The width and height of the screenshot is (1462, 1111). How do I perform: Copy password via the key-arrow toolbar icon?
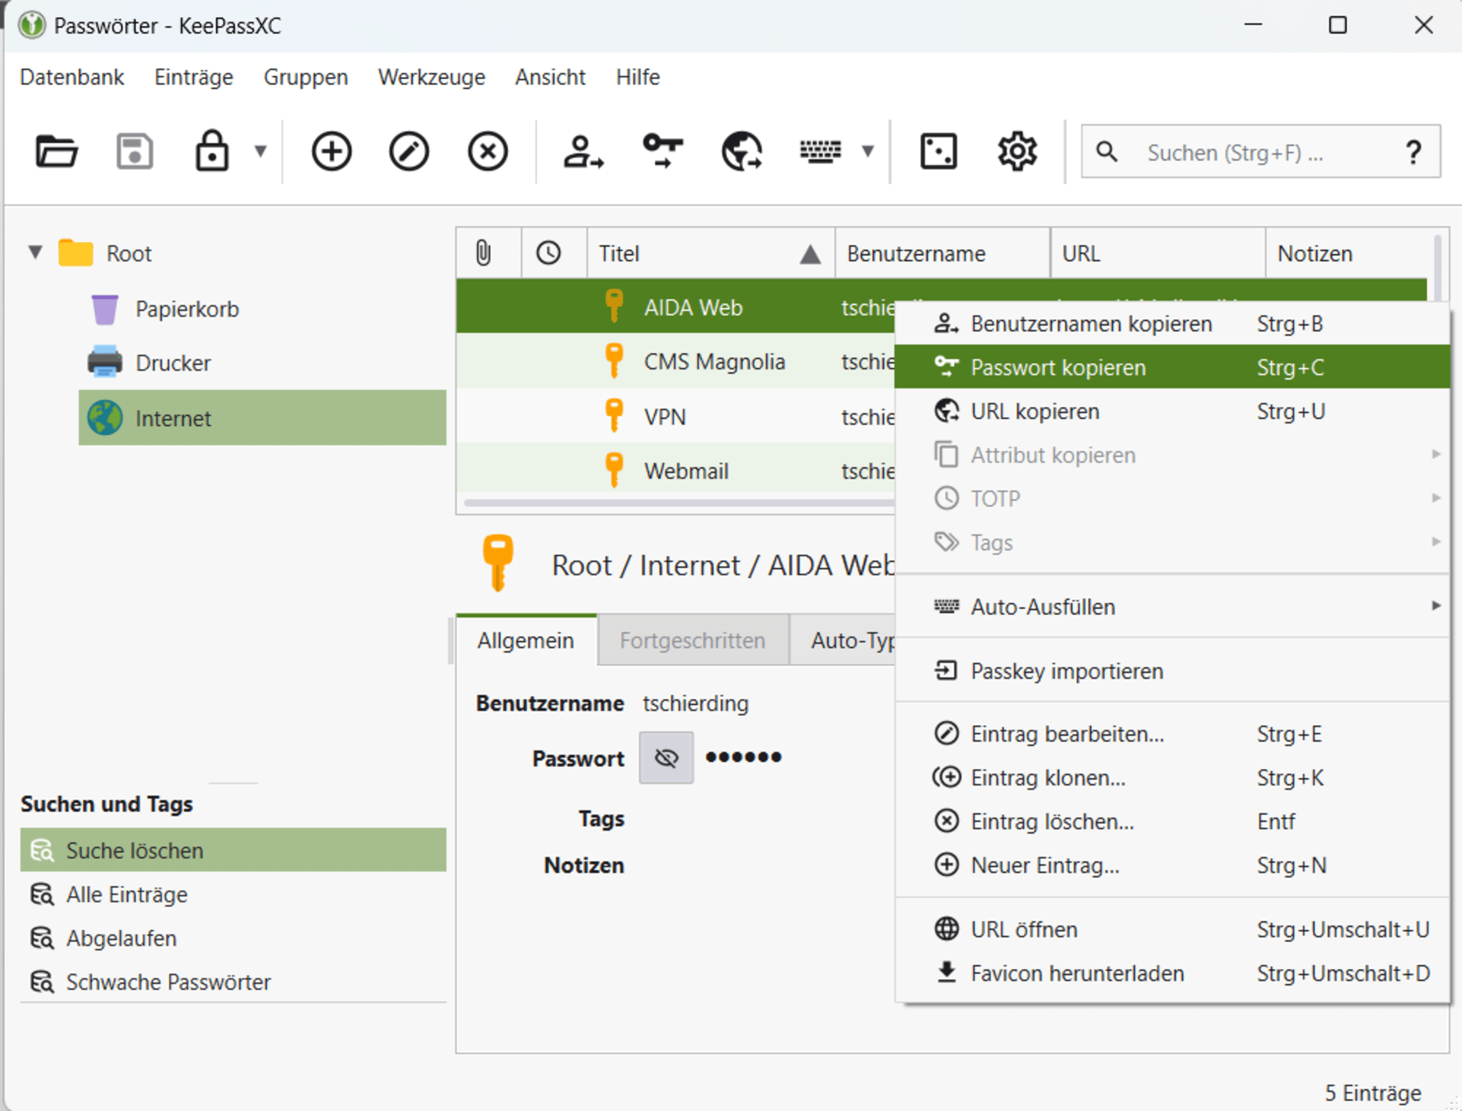point(662,151)
